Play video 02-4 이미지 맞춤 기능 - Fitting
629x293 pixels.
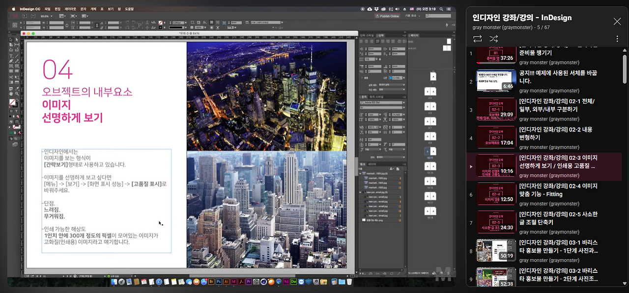point(544,195)
